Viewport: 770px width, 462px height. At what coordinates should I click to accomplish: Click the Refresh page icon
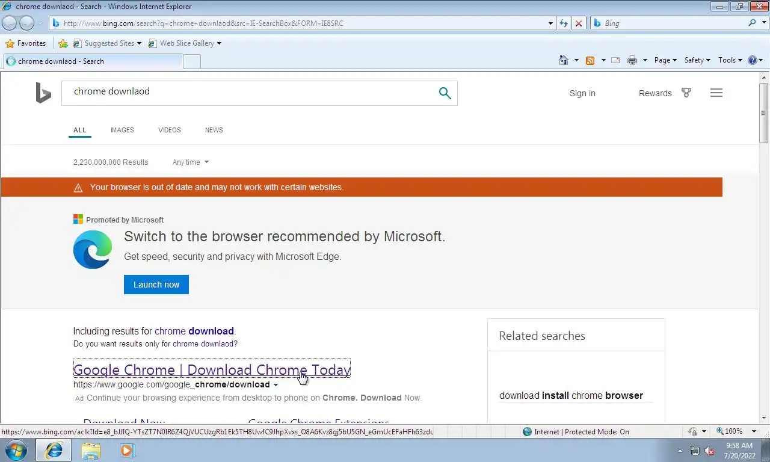click(564, 23)
